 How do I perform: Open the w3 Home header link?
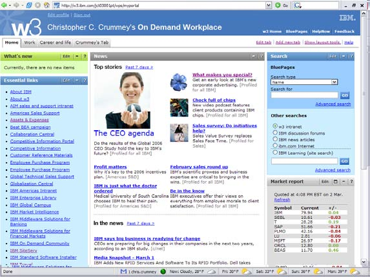coord(272,32)
